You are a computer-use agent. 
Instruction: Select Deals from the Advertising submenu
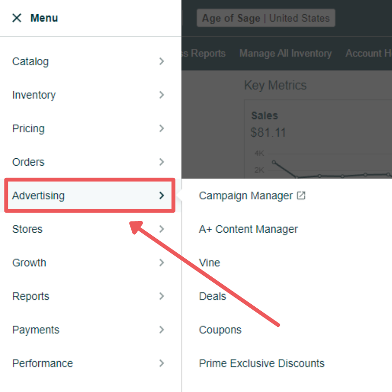tap(212, 296)
